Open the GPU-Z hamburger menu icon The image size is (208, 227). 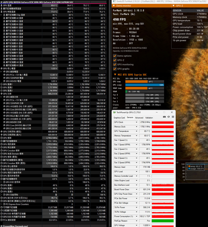point(173,117)
